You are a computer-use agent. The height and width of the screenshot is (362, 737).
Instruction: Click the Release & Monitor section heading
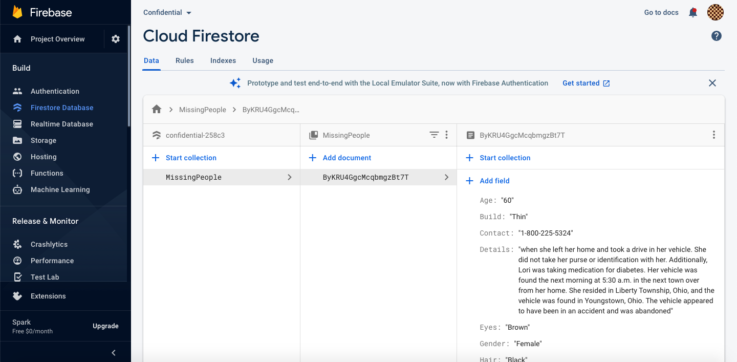[46, 221]
